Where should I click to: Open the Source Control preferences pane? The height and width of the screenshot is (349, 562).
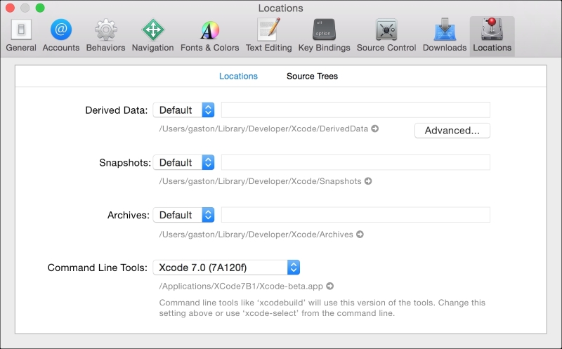pyautogui.click(x=386, y=35)
